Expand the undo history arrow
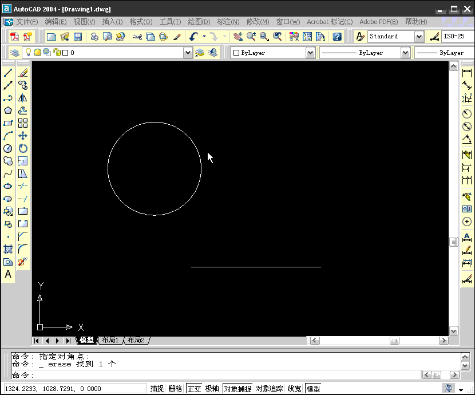The height and width of the screenshot is (395, 475). [204, 37]
